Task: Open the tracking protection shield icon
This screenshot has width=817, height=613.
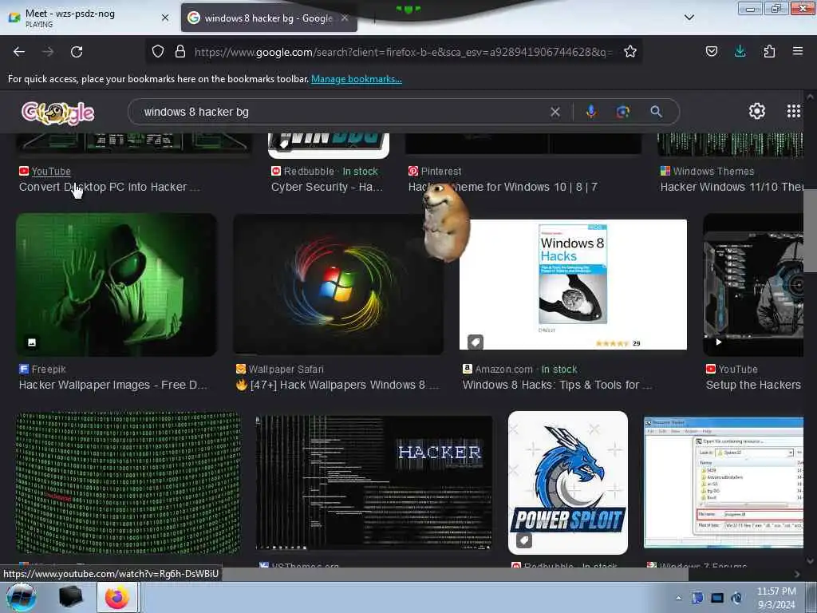Action: 158,51
